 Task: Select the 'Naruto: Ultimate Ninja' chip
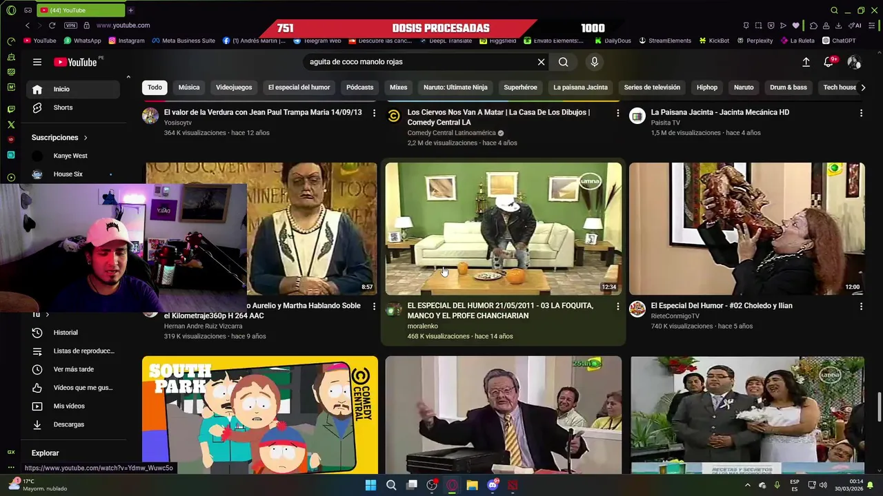pos(455,87)
